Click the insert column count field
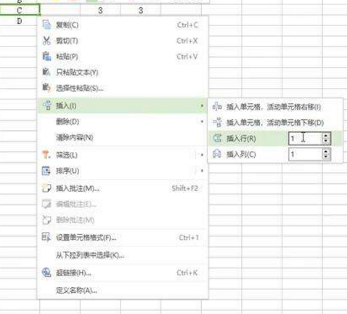The height and width of the screenshot is (314, 347). 306,154
